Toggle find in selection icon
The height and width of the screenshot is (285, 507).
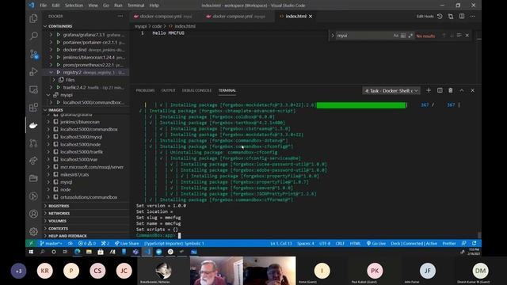click(x=459, y=36)
